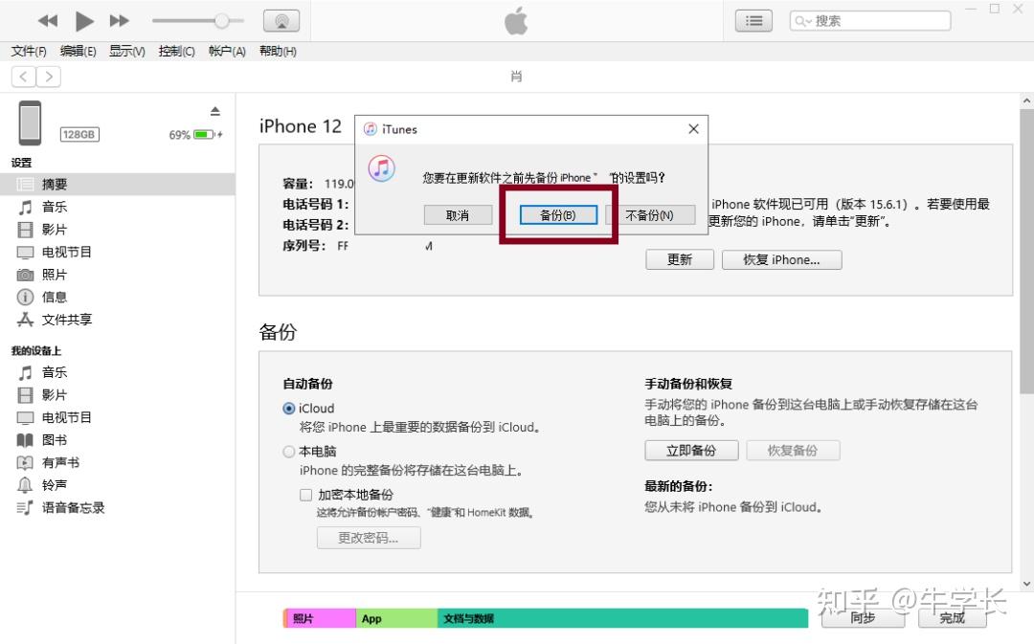
Task: Click the 更改密码... button
Action: (369, 538)
